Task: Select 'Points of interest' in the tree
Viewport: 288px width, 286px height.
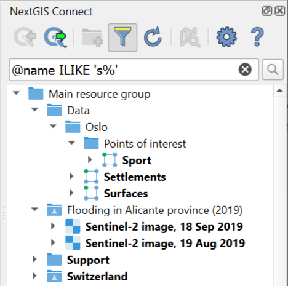Action: tap(145, 144)
